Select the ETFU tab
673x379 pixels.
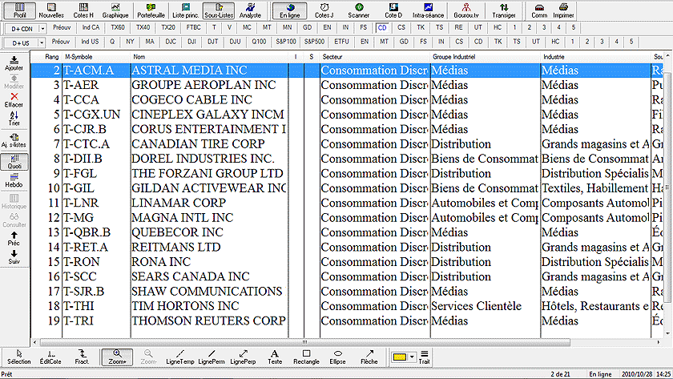pyautogui.click(x=341, y=42)
